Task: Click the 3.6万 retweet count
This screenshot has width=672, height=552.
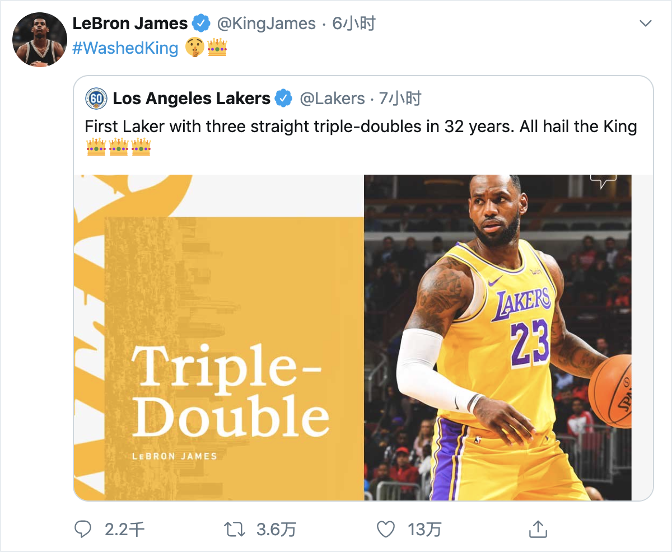Action: click(x=276, y=529)
